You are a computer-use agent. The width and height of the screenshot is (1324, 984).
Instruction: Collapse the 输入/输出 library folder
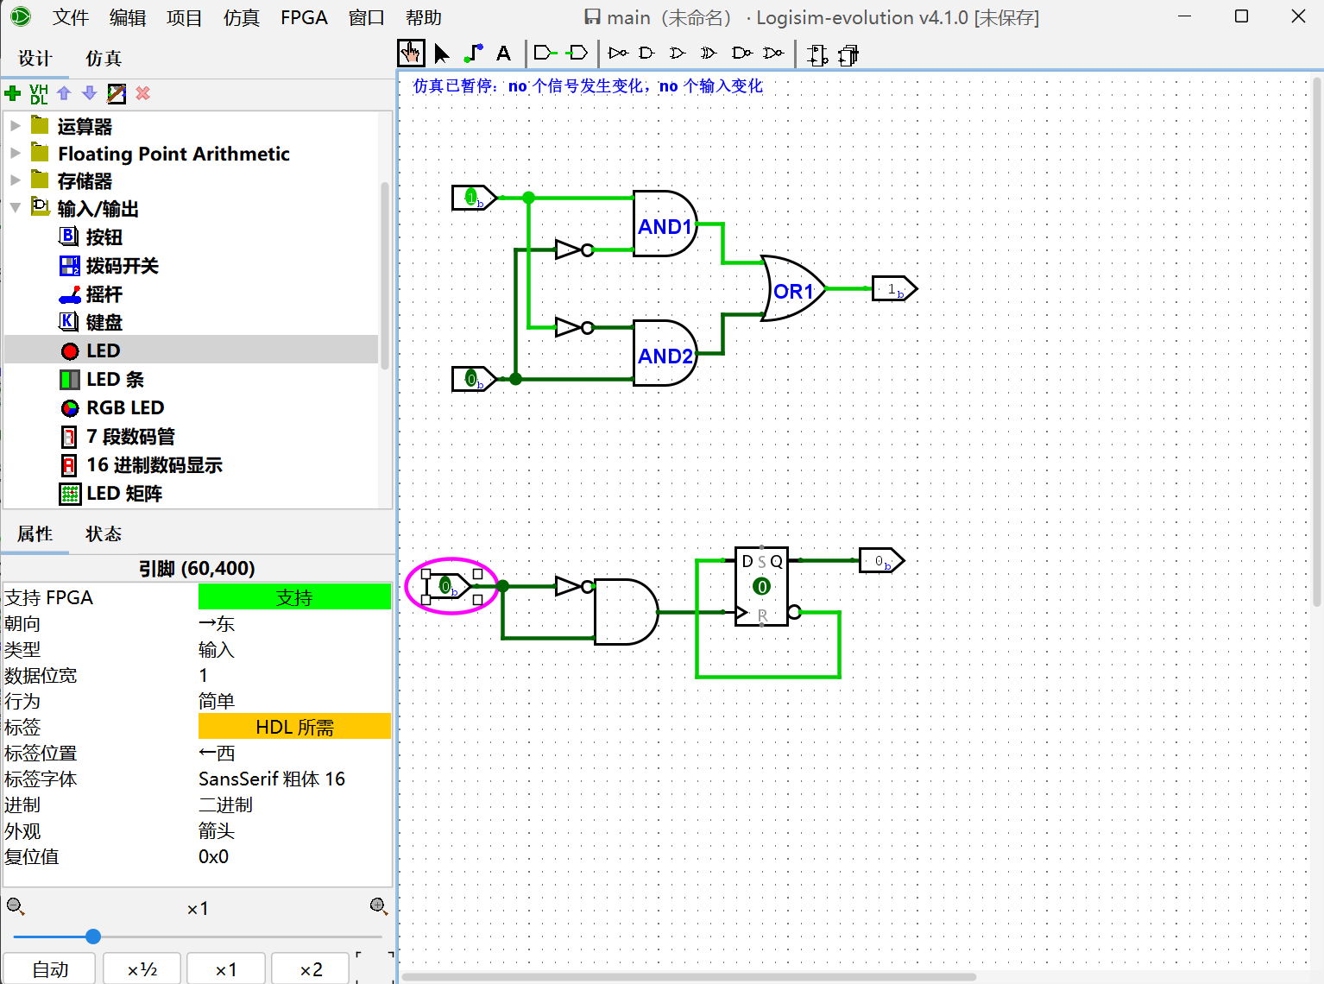point(16,208)
